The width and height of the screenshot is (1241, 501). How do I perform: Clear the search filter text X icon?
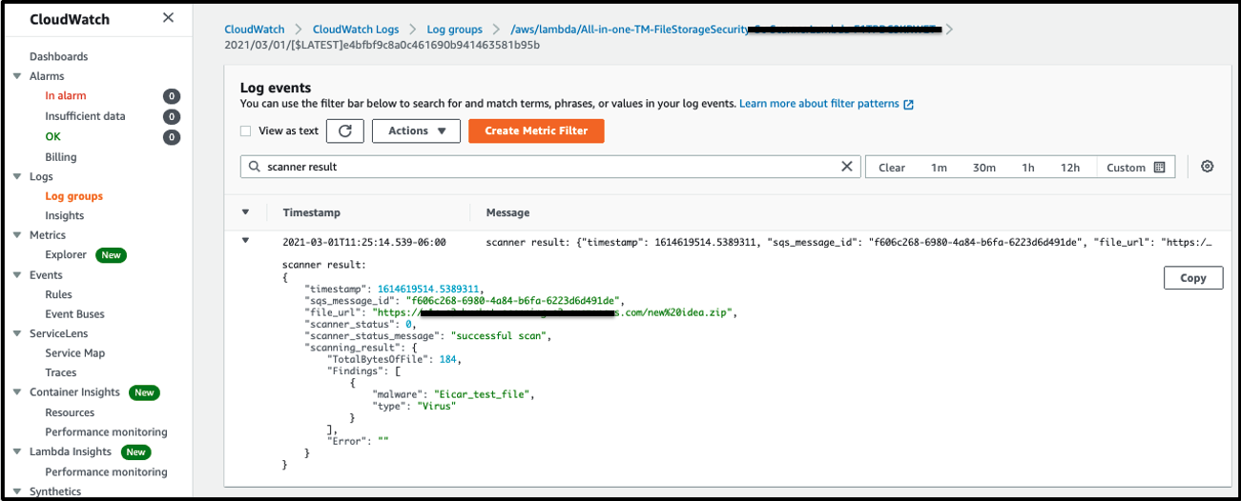pos(846,167)
